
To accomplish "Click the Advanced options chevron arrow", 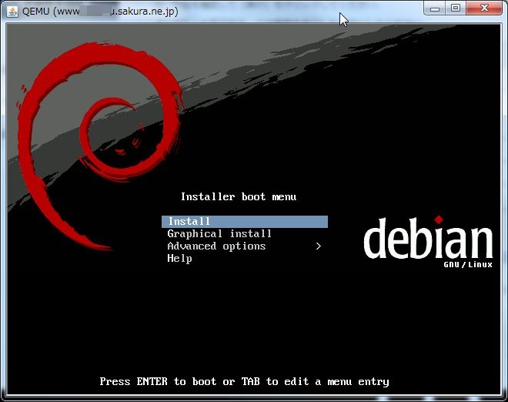I will pos(319,246).
